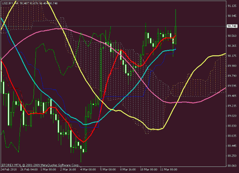Select the 8 Mar 16:00 time label
This screenshot has width=239, height=173.
(x=128, y=170)
